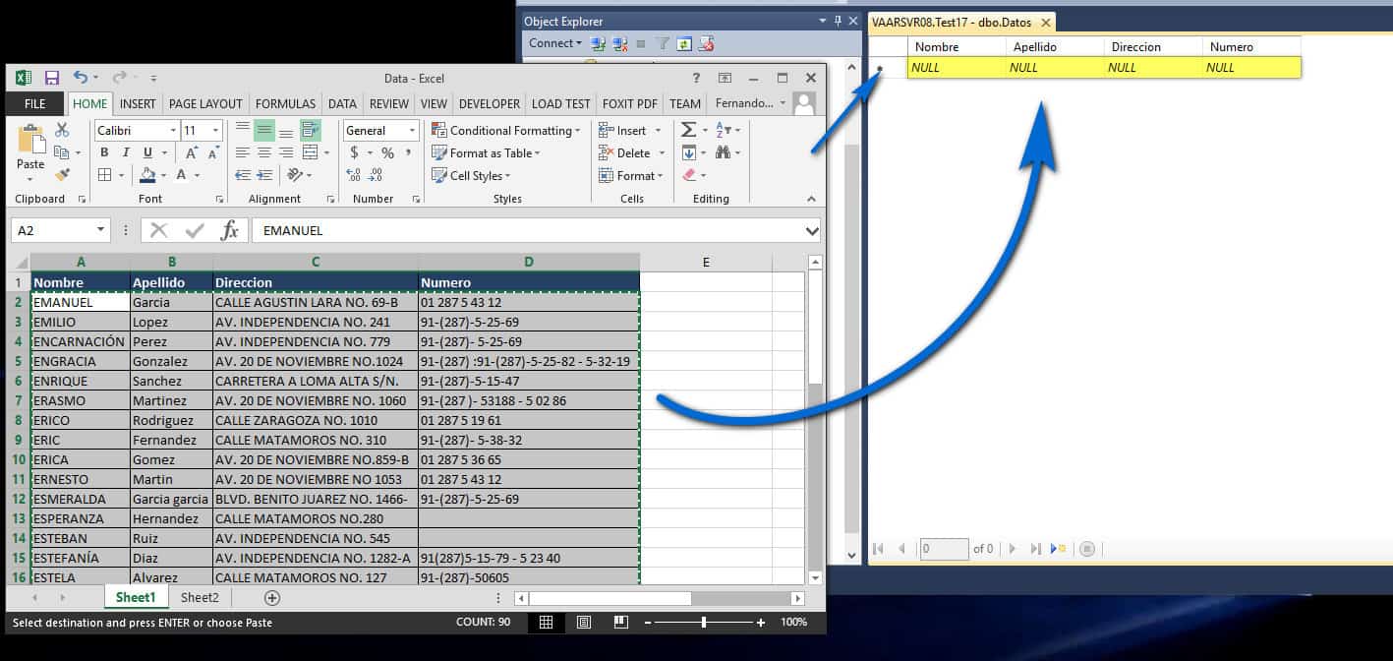Image resolution: width=1393 pixels, height=661 pixels.
Task: Switch to the FORMULAS ribbon tab
Action: coord(285,103)
